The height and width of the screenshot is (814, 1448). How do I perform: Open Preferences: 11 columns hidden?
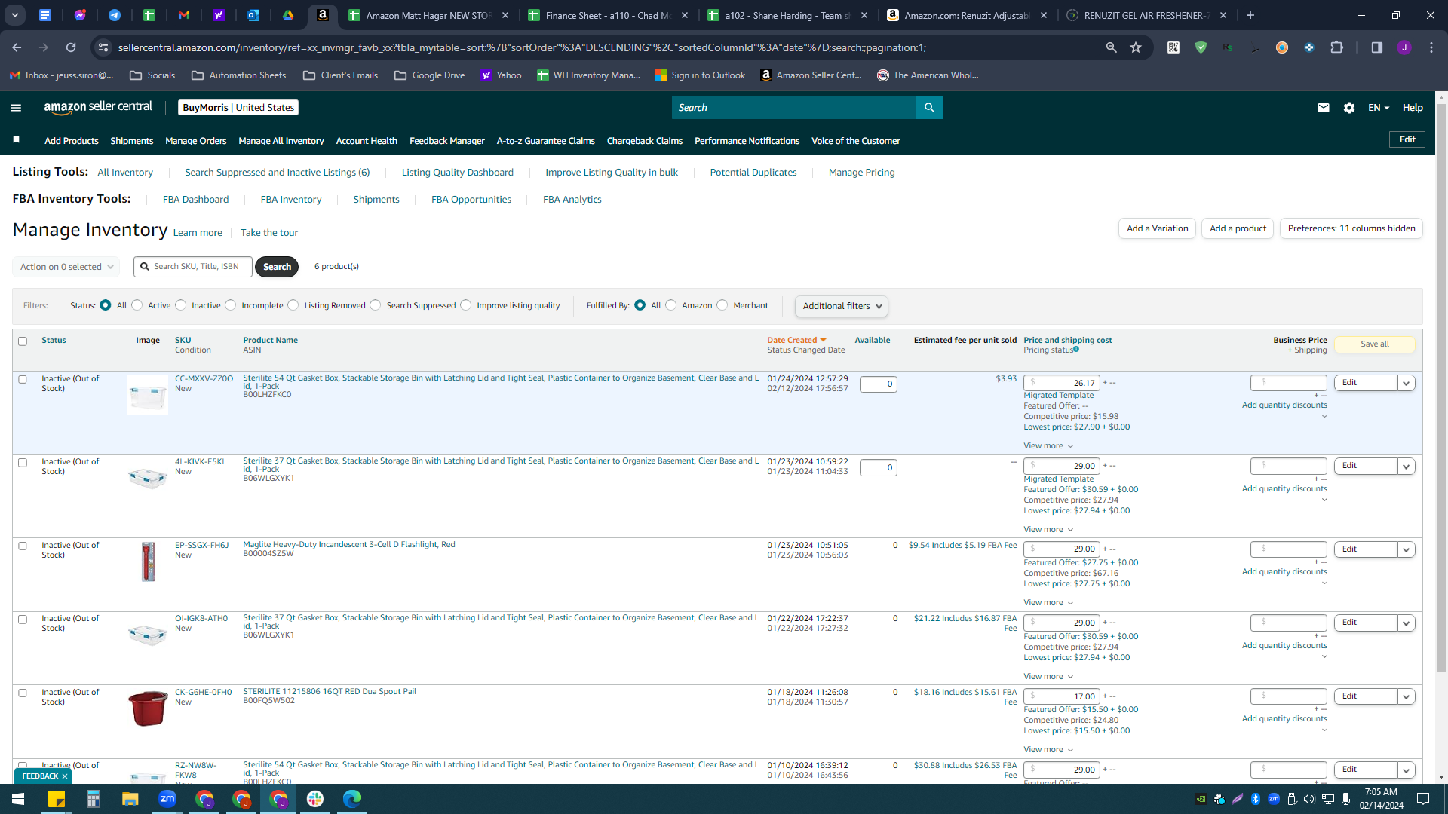pyautogui.click(x=1351, y=228)
